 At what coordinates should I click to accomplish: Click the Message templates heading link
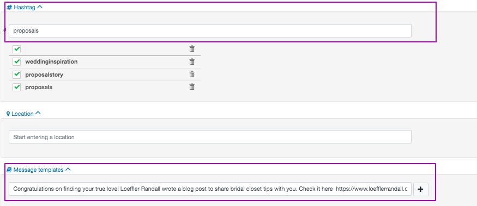click(x=39, y=170)
